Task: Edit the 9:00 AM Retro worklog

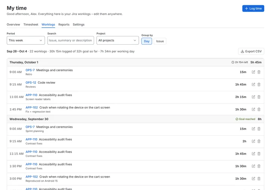Action: click(x=253, y=72)
